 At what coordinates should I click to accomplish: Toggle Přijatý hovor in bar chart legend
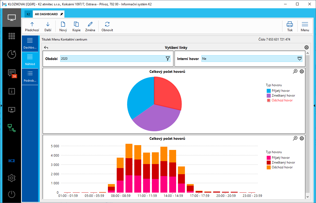tap(281, 158)
